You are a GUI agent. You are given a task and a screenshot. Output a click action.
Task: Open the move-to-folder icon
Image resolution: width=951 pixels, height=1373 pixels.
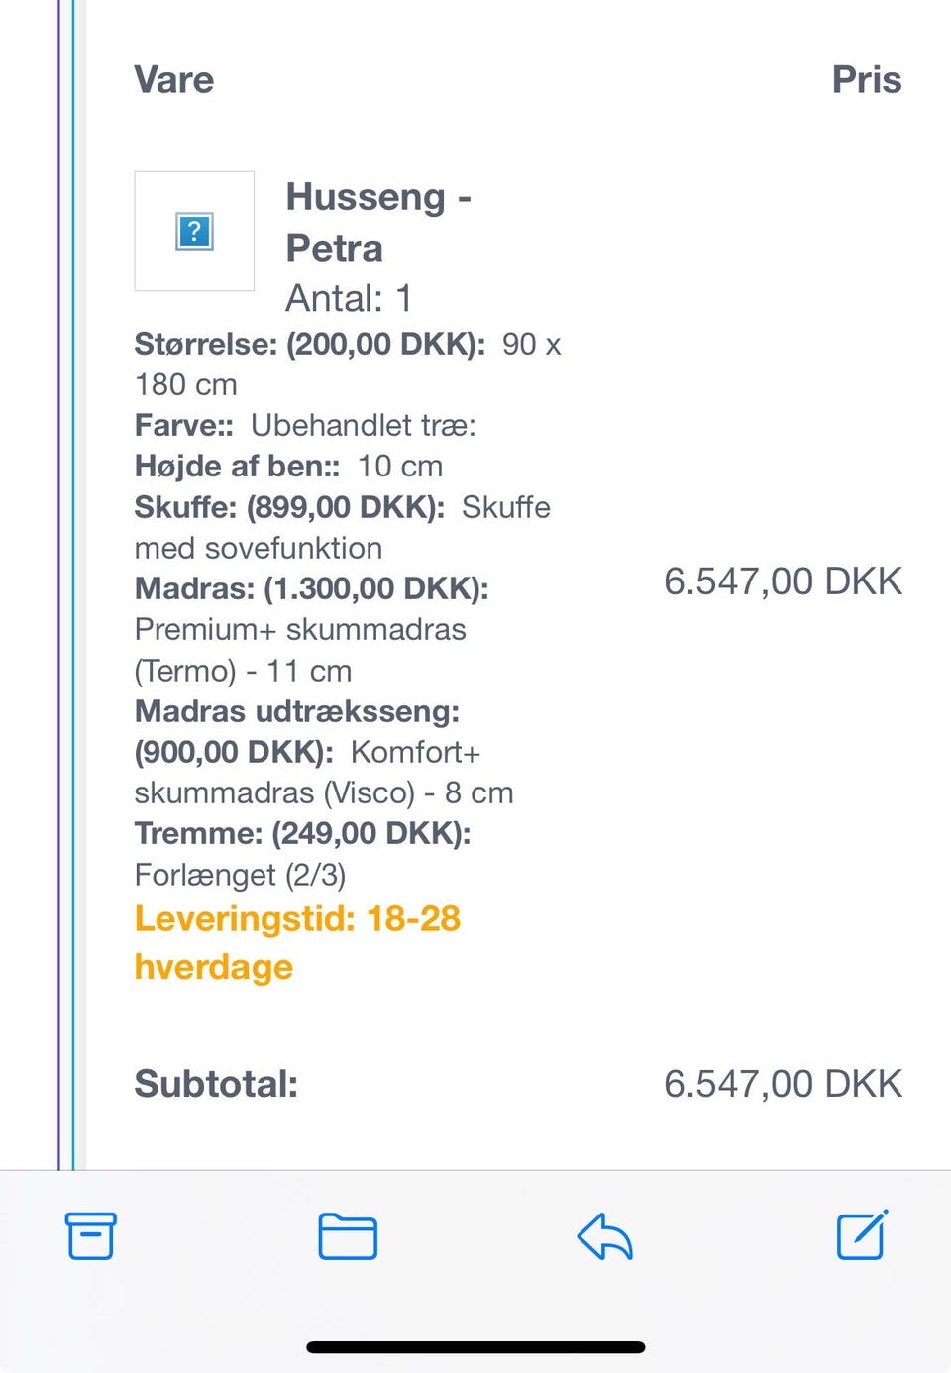[x=348, y=1236]
